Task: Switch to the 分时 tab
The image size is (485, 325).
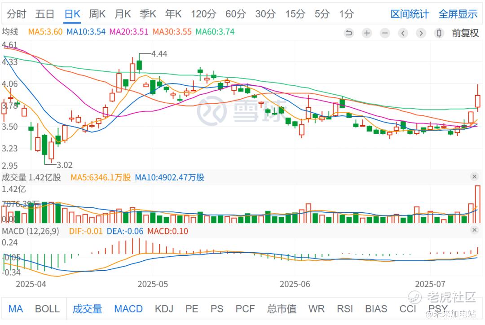Action: click(x=17, y=14)
